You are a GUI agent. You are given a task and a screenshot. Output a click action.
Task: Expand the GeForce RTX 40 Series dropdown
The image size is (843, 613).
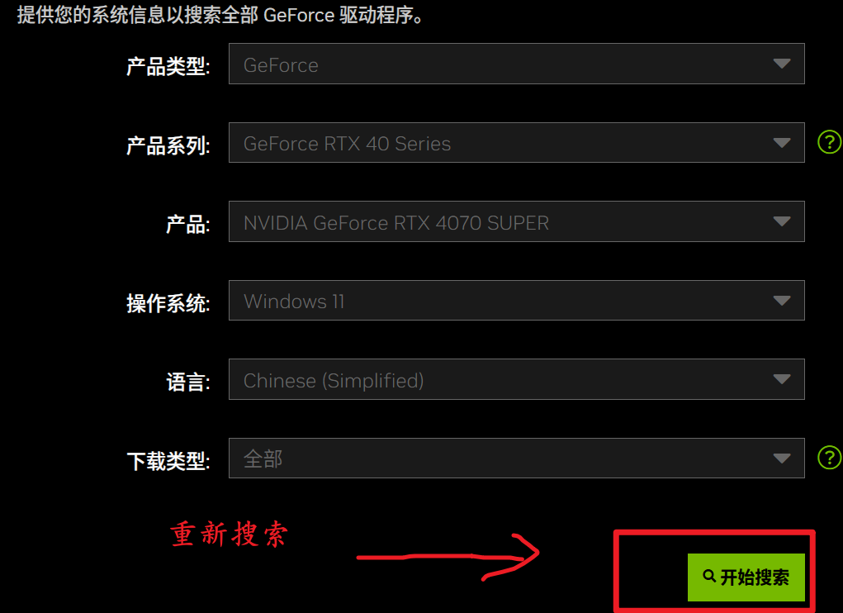click(517, 142)
